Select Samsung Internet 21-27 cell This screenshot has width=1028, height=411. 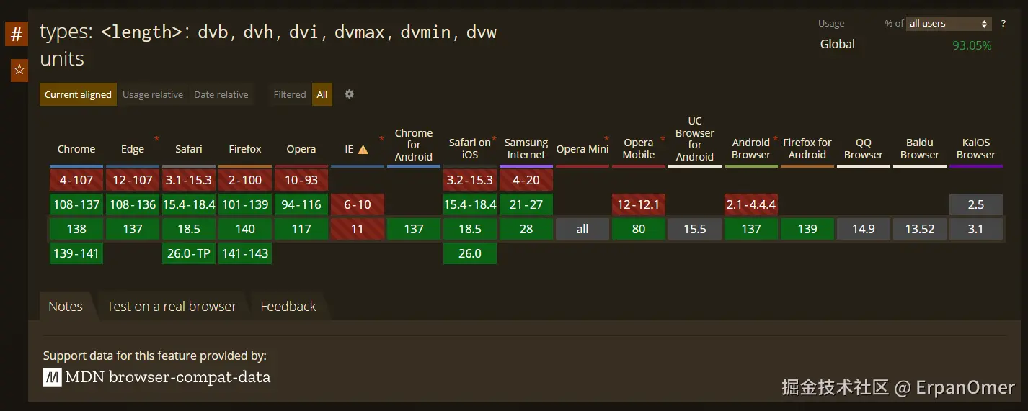[526, 204]
